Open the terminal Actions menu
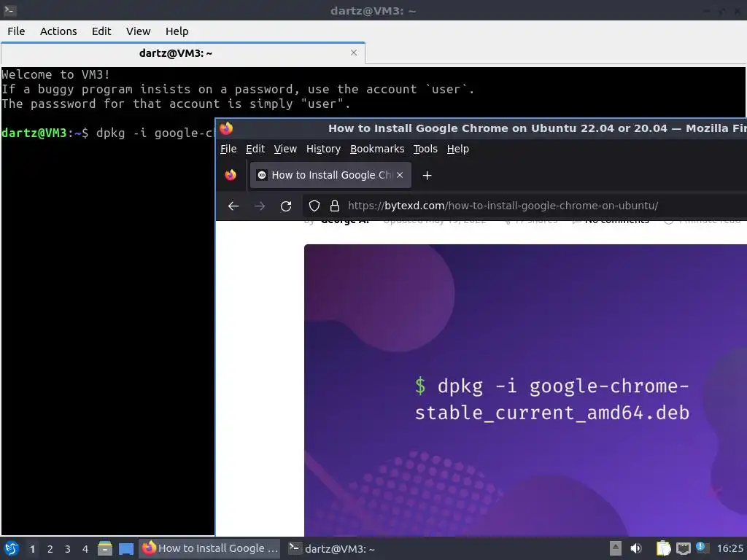 click(58, 31)
